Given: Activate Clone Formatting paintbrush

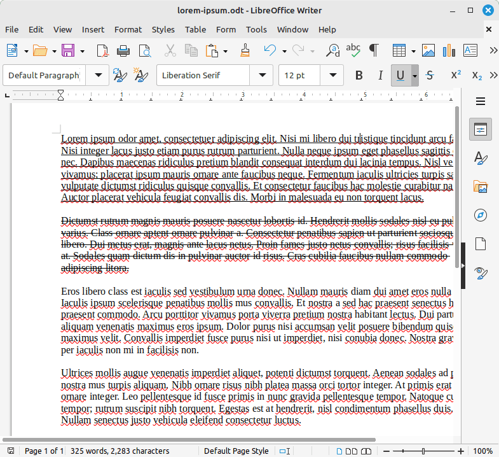Looking at the screenshot, I should [x=245, y=51].
